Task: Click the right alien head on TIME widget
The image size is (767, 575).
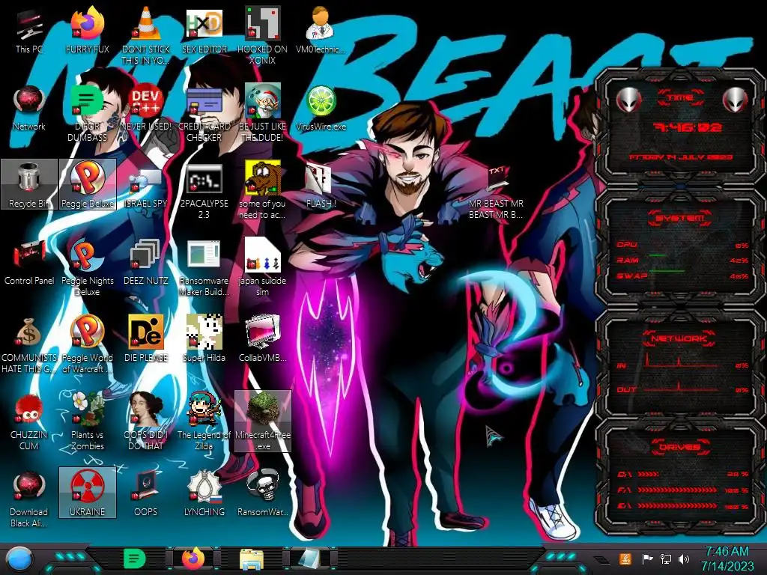Action: pos(736,100)
